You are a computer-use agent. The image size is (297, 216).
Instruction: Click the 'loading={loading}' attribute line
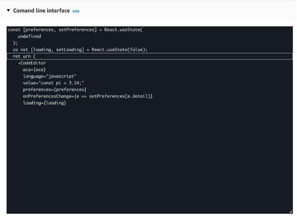(x=44, y=103)
